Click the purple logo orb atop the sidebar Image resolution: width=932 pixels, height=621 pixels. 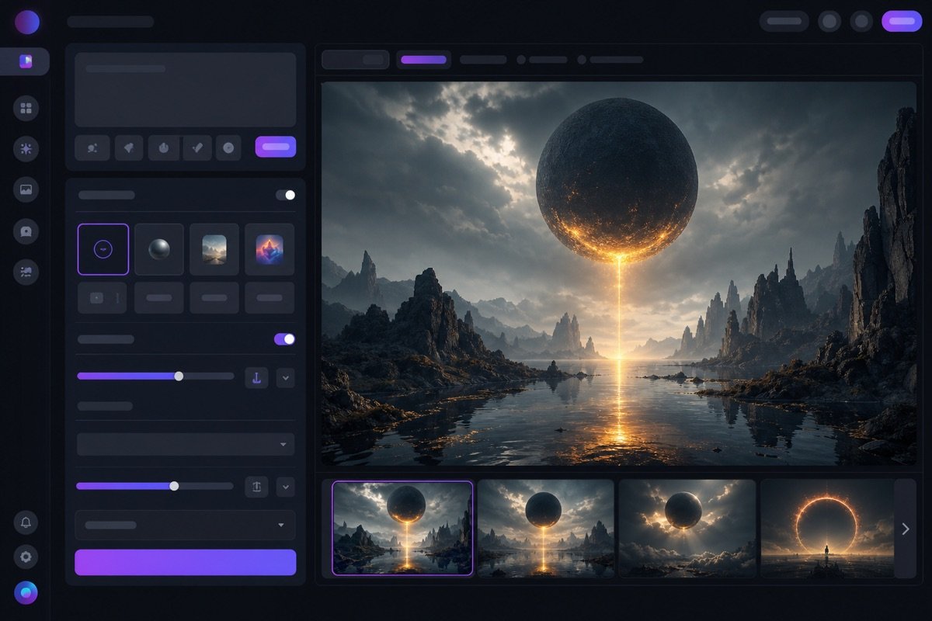point(26,22)
